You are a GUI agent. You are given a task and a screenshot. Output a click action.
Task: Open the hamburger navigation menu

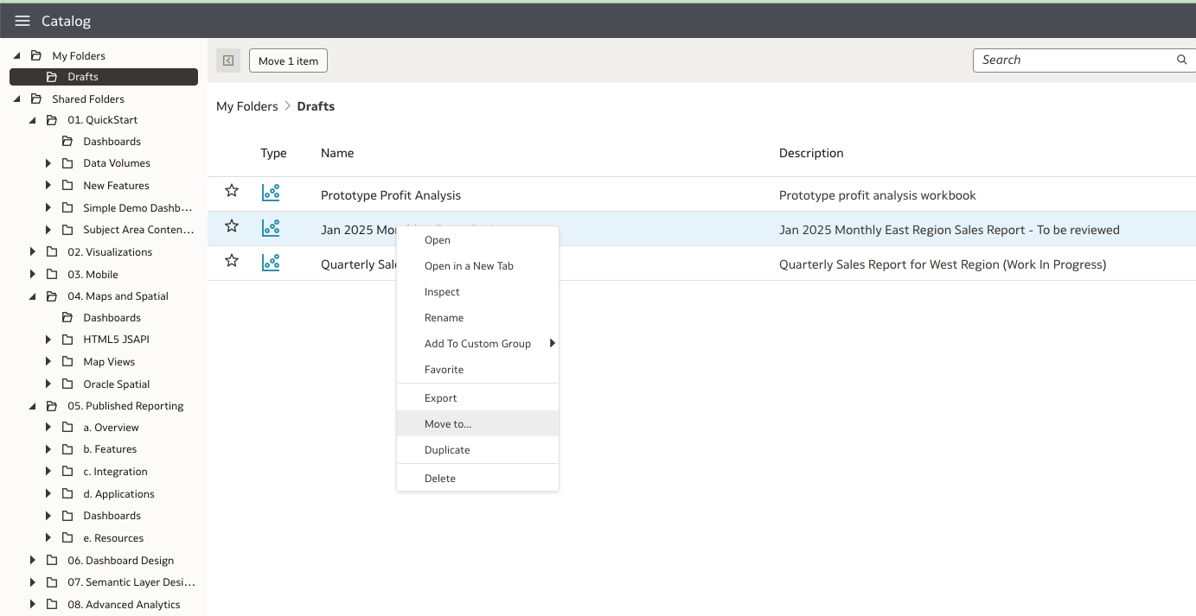[22, 21]
